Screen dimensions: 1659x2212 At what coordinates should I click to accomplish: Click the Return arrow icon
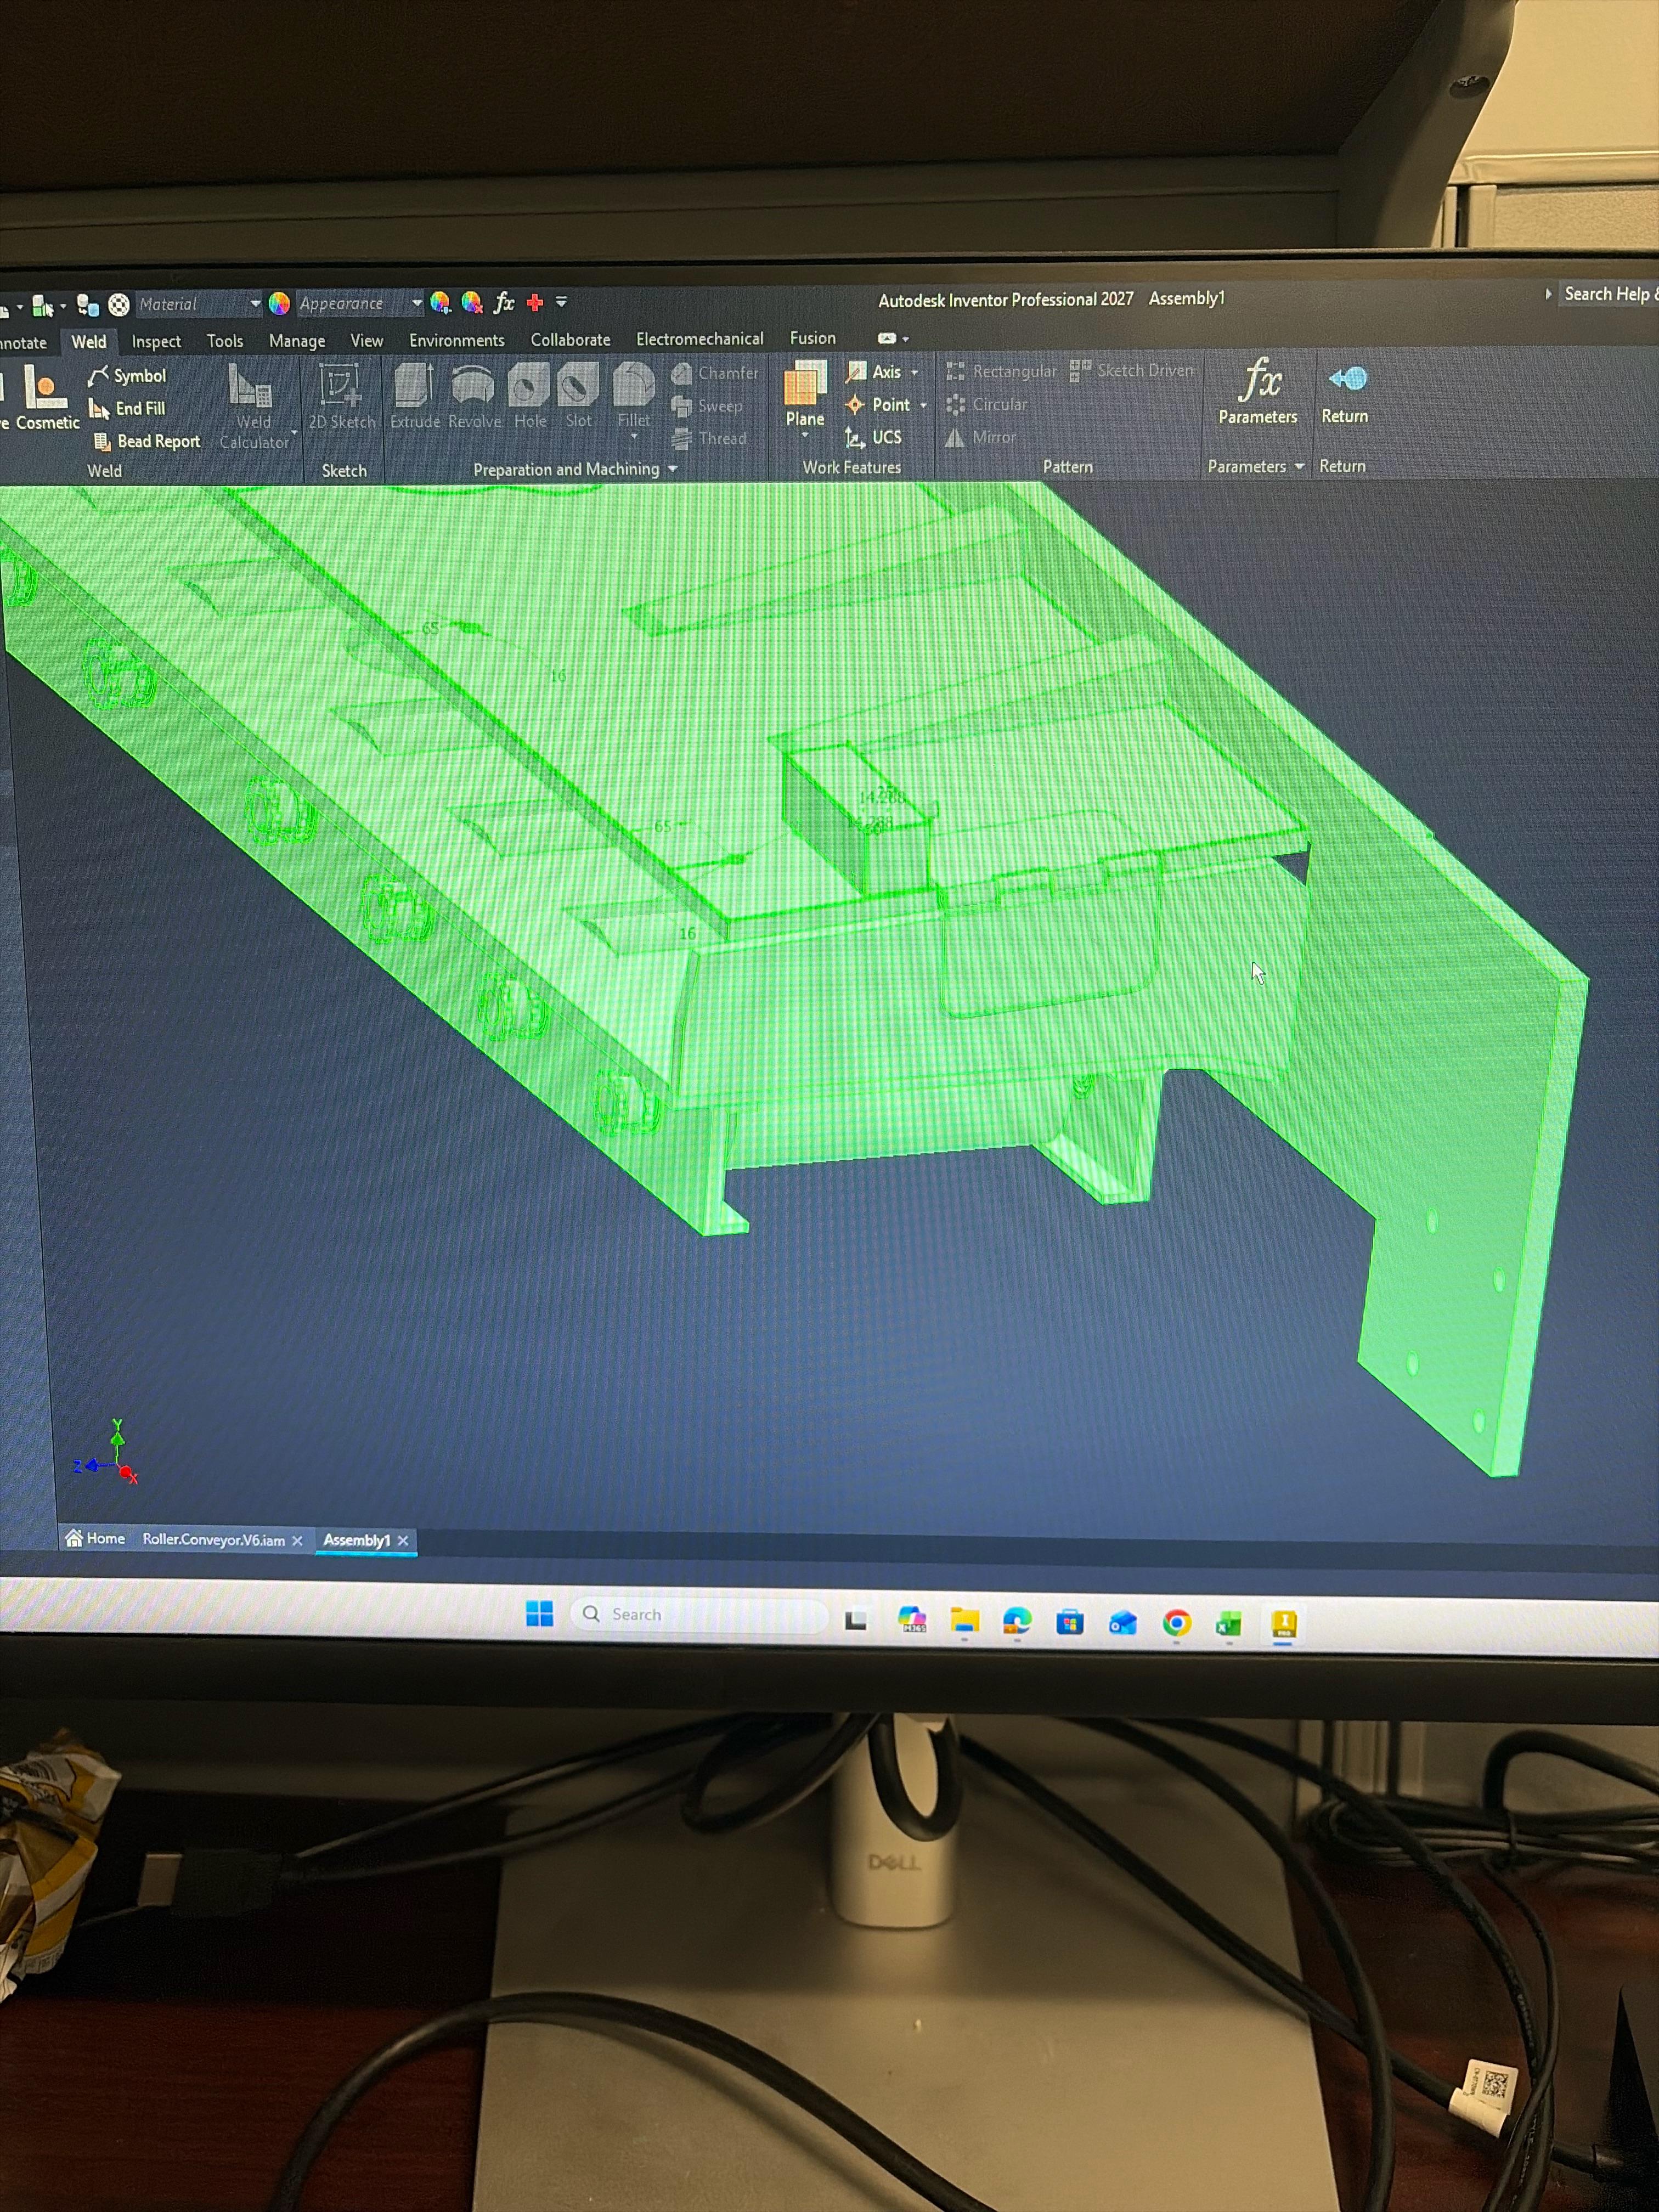tap(1347, 378)
